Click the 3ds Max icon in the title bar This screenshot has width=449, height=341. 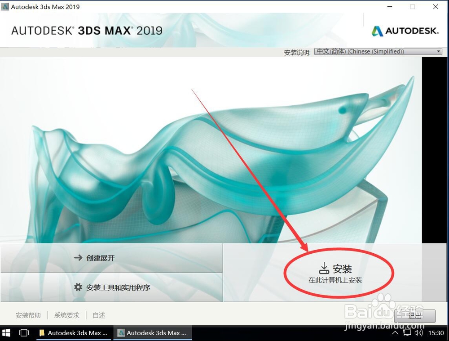click(6, 7)
